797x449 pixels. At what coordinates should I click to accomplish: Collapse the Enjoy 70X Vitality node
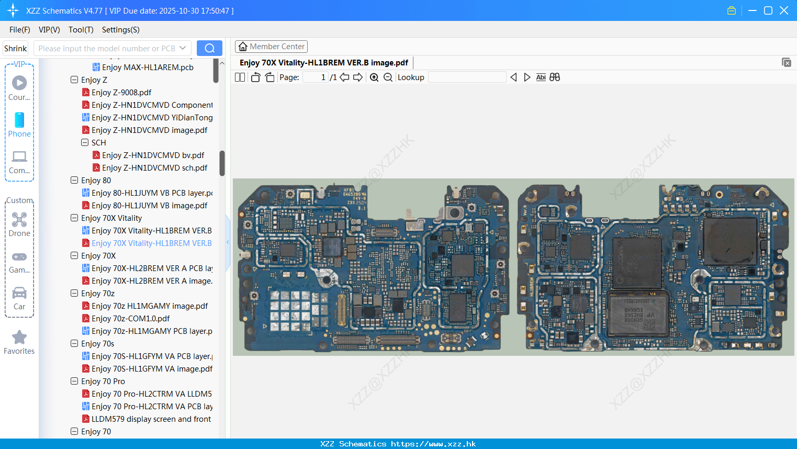click(74, 218)
